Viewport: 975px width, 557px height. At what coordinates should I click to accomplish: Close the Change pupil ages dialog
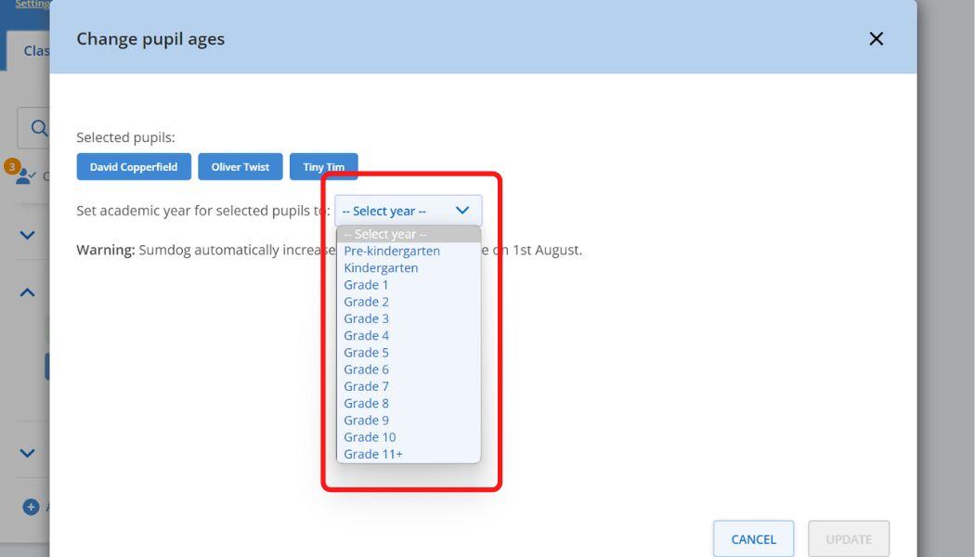pos(876,39)
